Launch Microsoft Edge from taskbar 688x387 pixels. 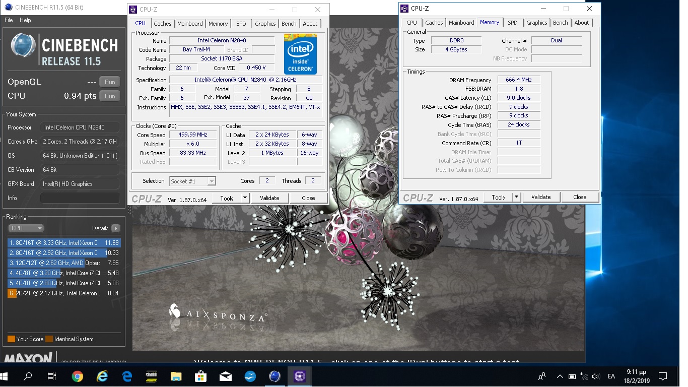tap(127, 376)
